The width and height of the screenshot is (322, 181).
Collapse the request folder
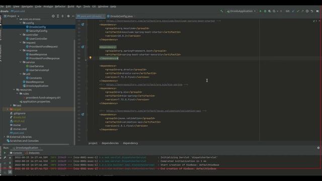(21, 42)
